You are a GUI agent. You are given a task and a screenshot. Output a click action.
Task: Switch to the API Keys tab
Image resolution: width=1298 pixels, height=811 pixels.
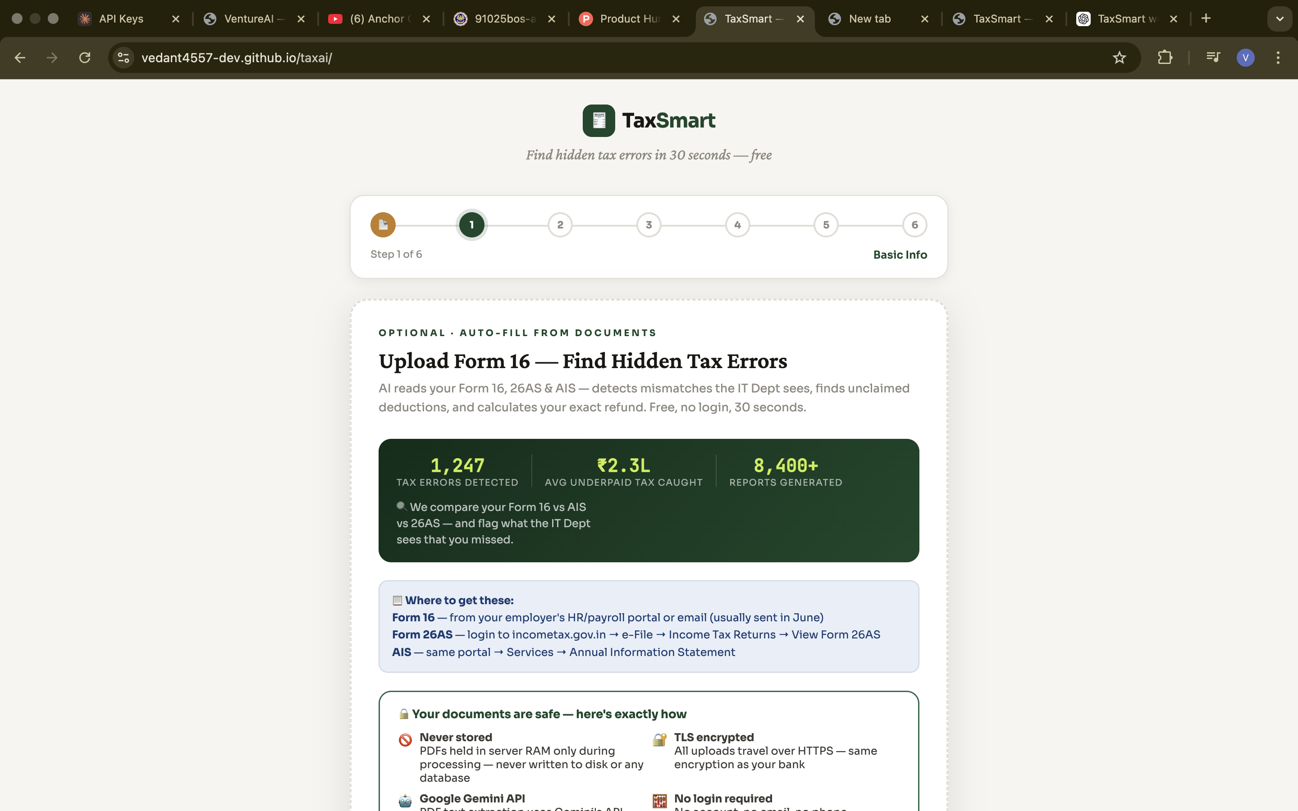[121, 19]
